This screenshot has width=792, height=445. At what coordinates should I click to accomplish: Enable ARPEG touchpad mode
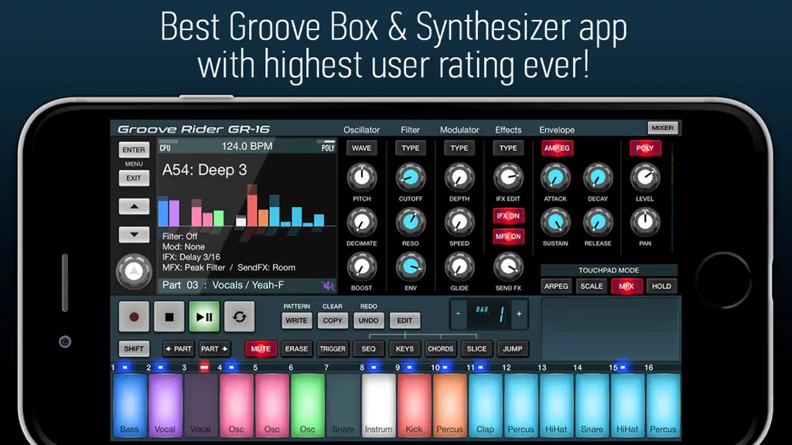[556, 286]
